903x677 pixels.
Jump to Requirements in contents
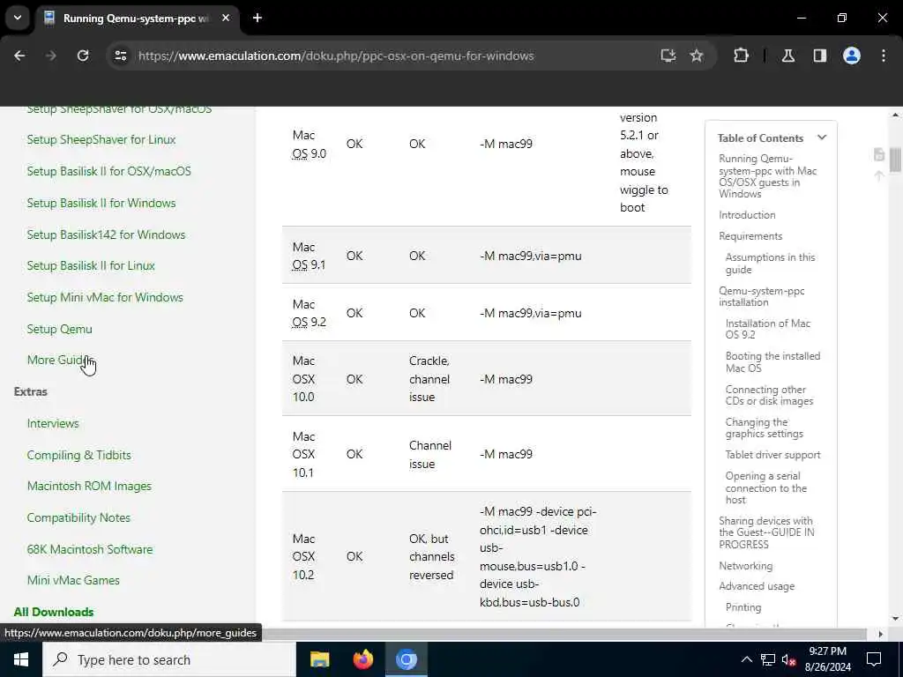tap(750, 236)
